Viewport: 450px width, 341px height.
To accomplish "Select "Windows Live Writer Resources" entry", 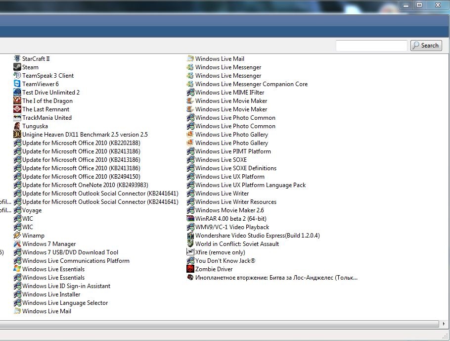I will click(236, 201).
